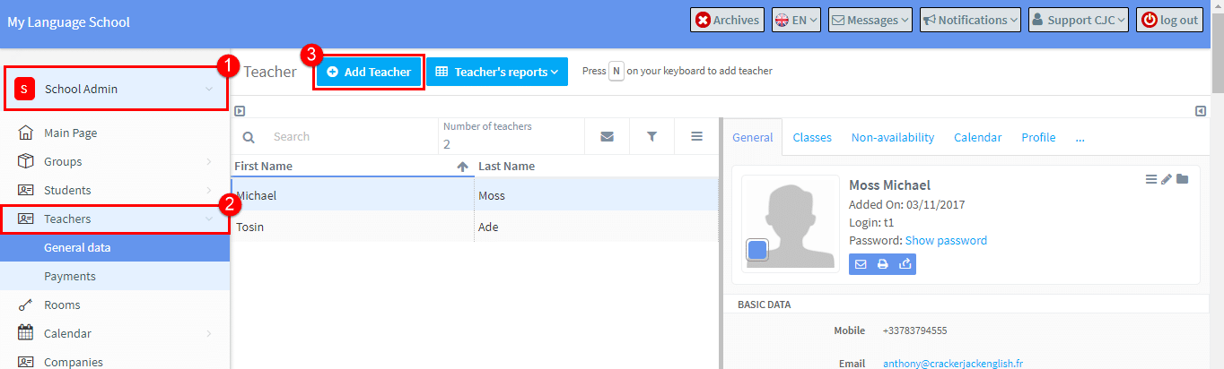The height and width of the screenshot is (369, 1224).
Task: Click the sidebar Calendar grid icon
Action: [x=26, y=333]
